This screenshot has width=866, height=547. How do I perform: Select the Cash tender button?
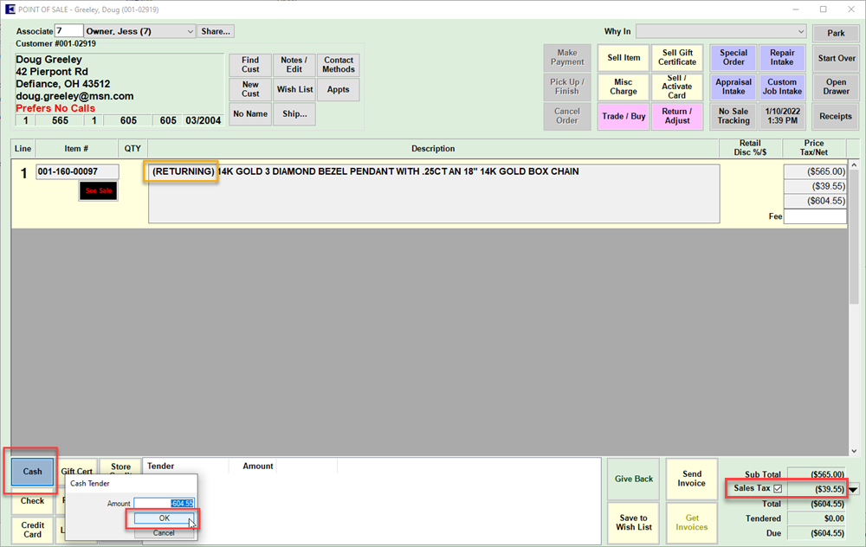[x=32, y=472]
